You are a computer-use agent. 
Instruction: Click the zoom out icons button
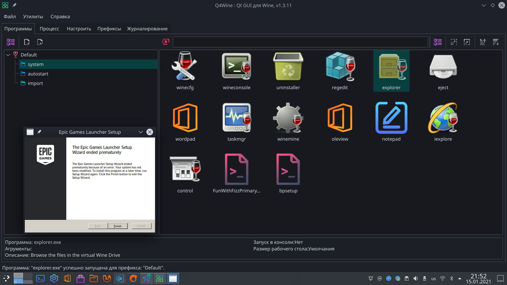[x=467, y=42]
